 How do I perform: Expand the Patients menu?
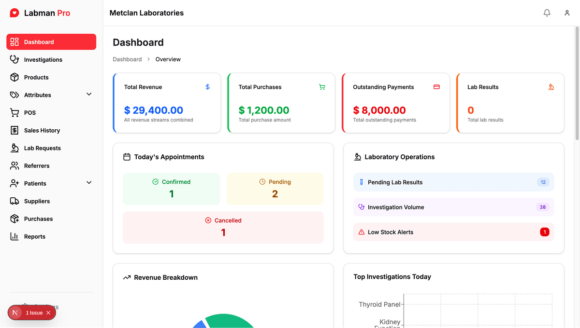(88, 183)
